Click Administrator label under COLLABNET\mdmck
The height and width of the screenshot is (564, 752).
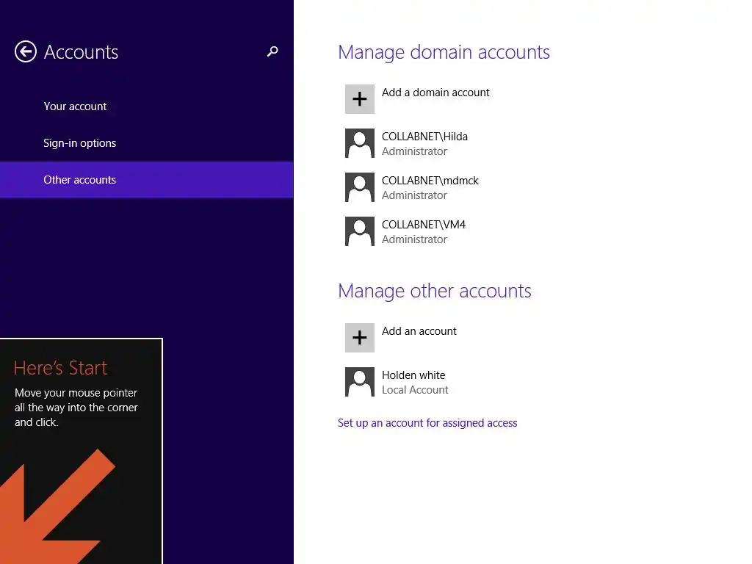coord(414,195)
